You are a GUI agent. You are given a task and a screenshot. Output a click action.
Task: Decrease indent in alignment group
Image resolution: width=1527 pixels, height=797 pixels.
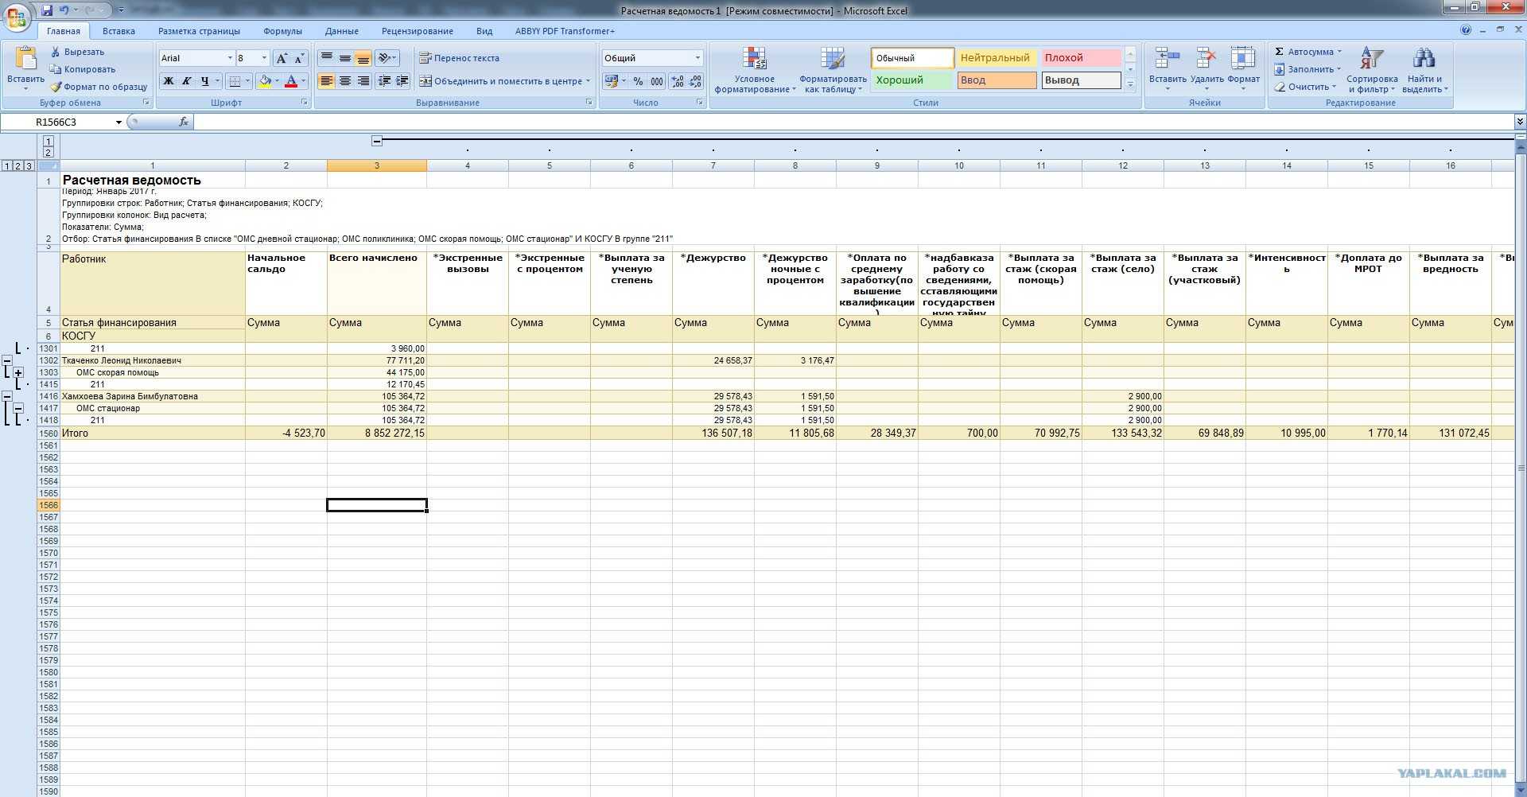click(385, 81)
